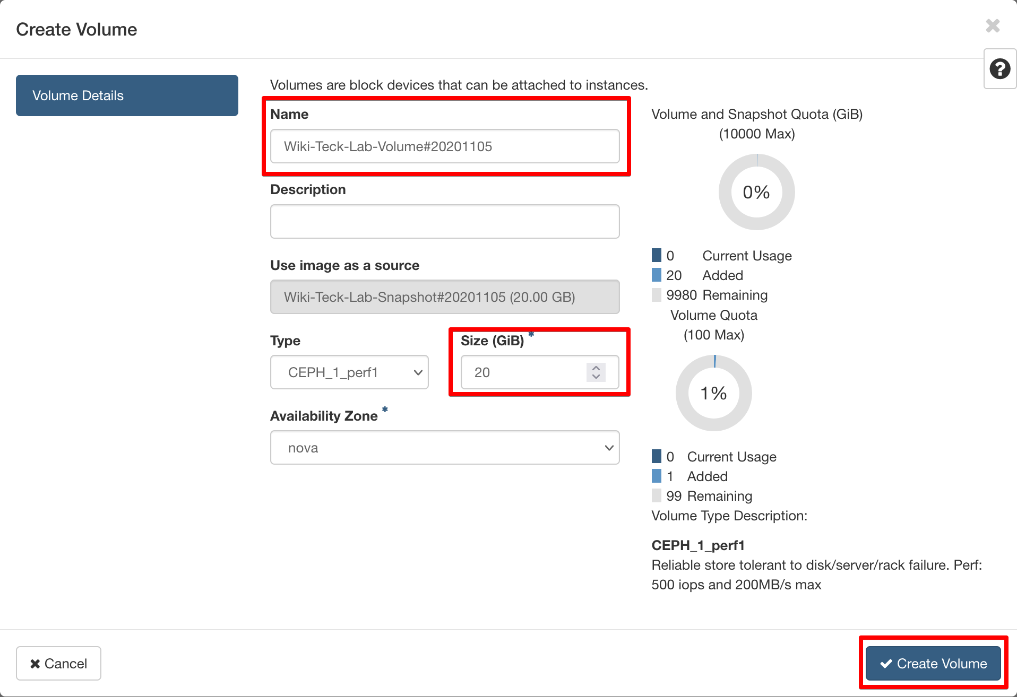The height and width of the screenshot is (697, 1017).
Task: Click into the Name text field
Action: point(444,146)
